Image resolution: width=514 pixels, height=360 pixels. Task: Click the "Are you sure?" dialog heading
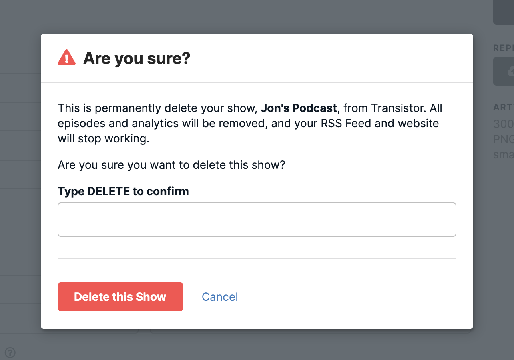(x=137, y=58)
